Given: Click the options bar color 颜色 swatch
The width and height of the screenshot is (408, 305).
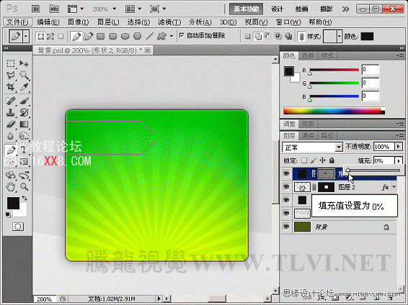Looking at the screenshot, I should pyautogui.click(x=367, y=37).
